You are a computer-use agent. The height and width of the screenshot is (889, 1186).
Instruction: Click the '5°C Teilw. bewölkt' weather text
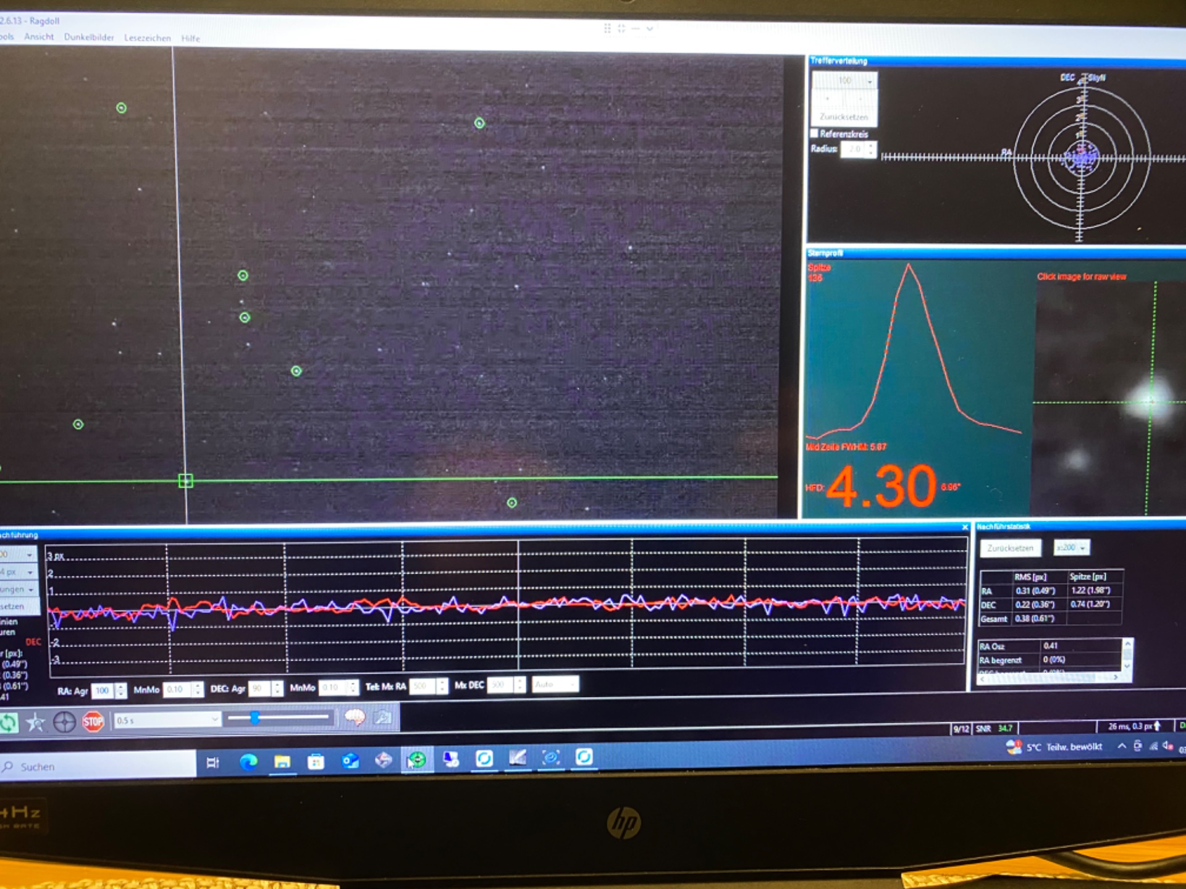[x=1064, y=747]
